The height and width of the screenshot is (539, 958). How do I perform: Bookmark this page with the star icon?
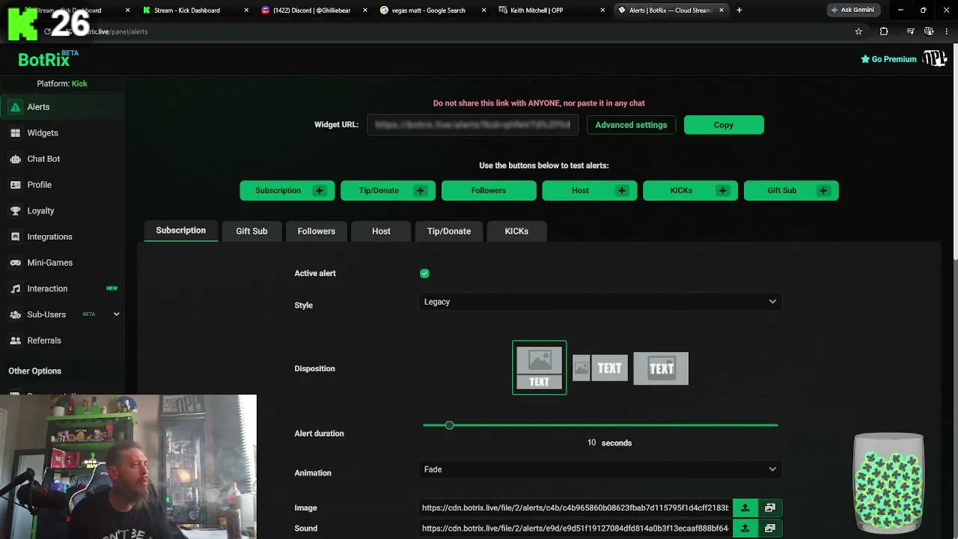coord(858,31)
